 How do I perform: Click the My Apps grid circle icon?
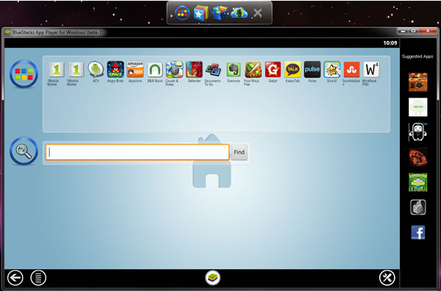tap(24, 74)
